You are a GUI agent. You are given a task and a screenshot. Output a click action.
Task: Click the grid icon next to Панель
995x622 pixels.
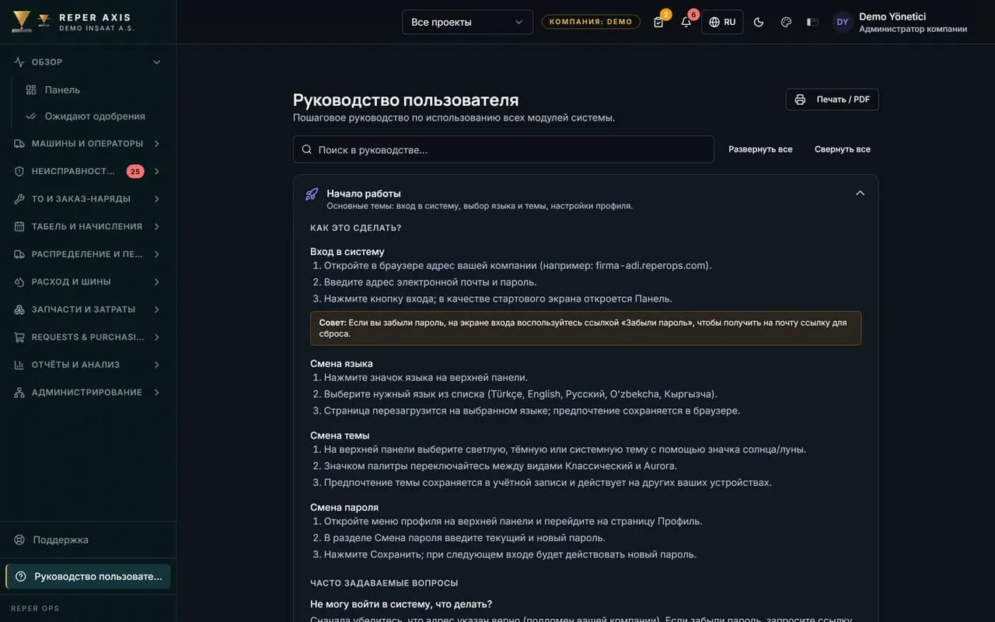[31, 90]
